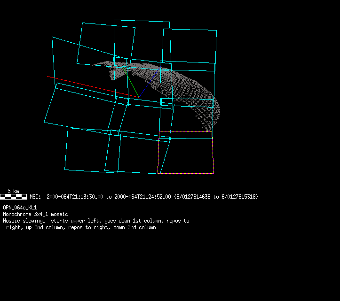Click the MSI time range text line

(144, 197)
